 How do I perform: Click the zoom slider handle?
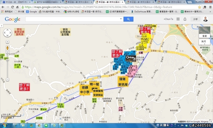pyautogui.click(x=7, y=60)
